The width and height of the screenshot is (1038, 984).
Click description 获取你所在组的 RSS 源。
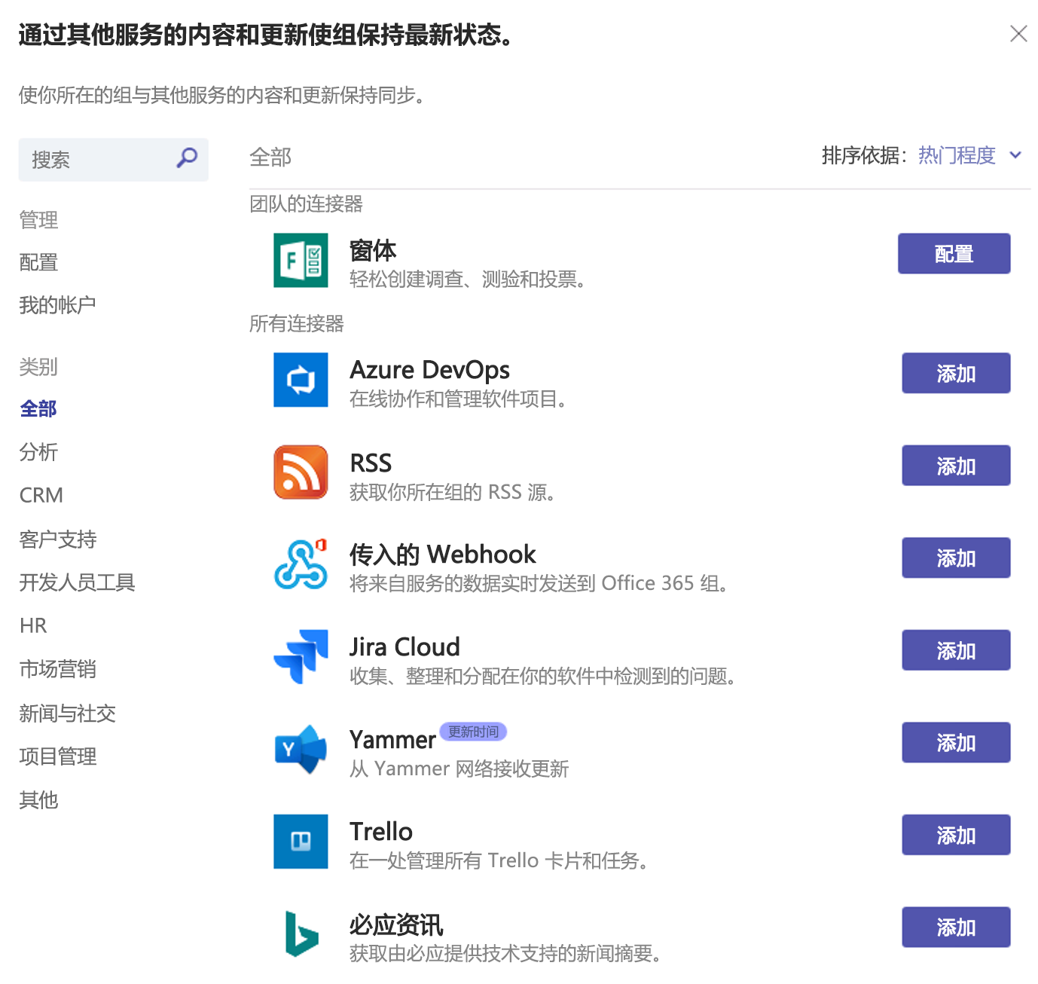453,492
